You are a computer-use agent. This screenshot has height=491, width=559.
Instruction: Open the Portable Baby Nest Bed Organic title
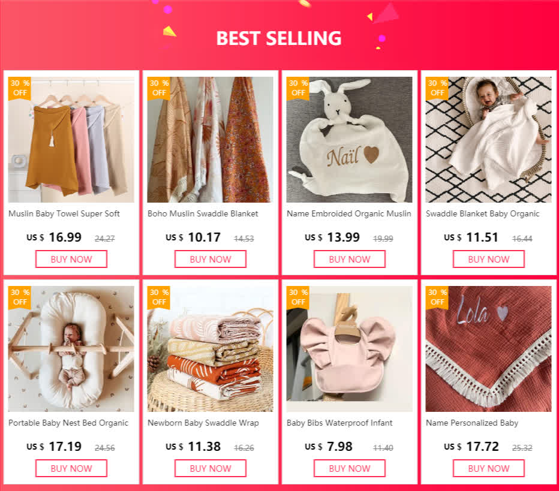[x=68, y=423]
